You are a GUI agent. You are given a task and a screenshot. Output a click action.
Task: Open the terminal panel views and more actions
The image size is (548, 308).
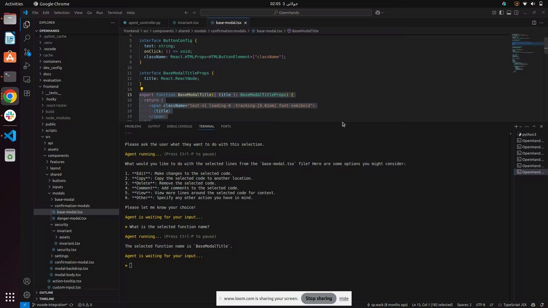(527, 126)
